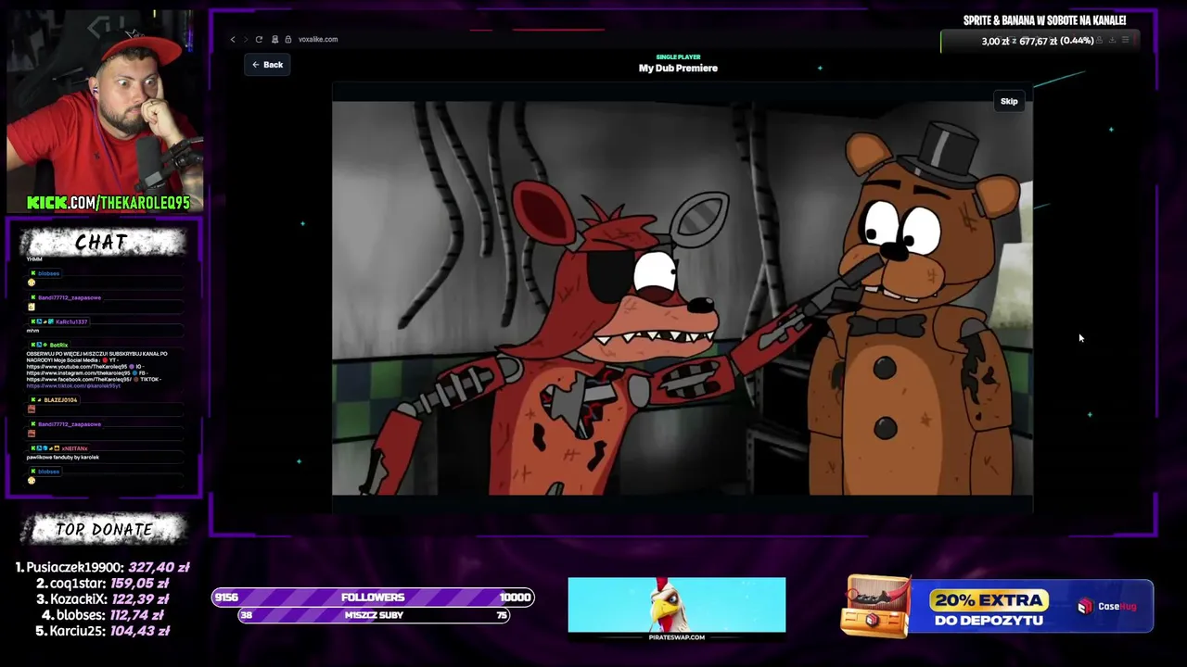Image resolution: width=1187 pixels, height=667 pixels.
Task: Click the BotRix username in chat
Action: pyautogui.click(x=58, y=345)
